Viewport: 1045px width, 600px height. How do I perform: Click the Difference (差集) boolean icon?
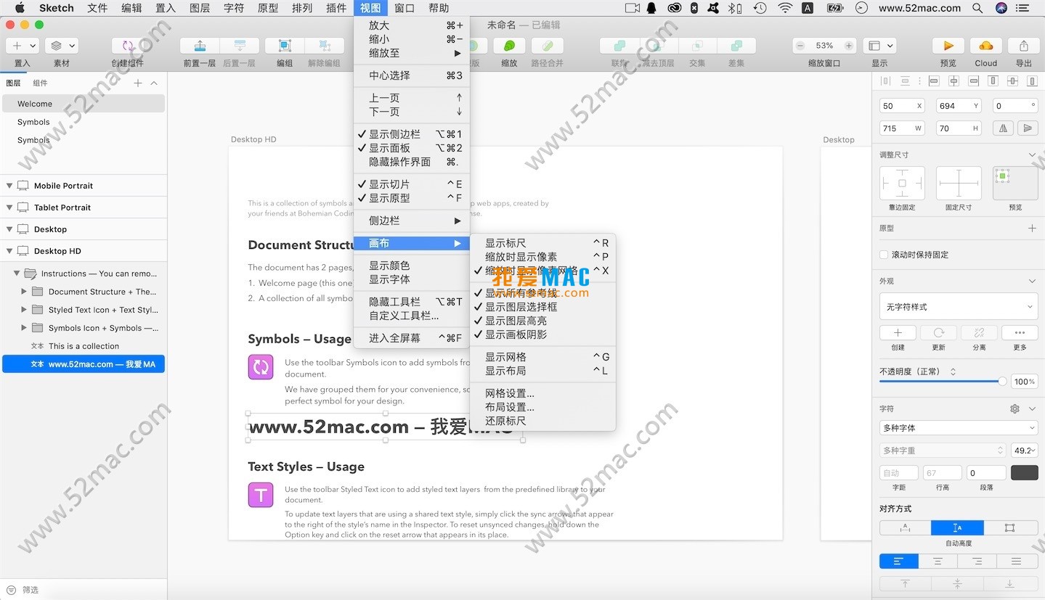[x=736, y=46]
